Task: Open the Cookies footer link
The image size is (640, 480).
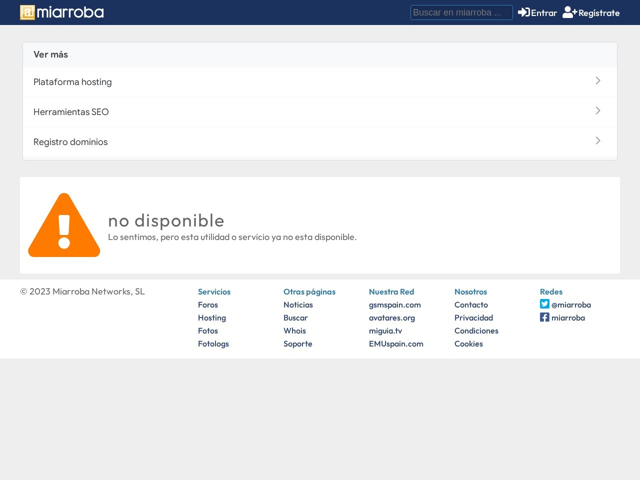Action: click(x=468, y=343)
